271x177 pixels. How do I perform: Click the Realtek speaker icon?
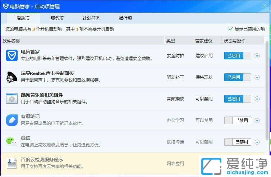(x=12, y=77)
